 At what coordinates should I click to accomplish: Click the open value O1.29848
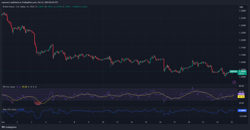[x=40, y=7]
